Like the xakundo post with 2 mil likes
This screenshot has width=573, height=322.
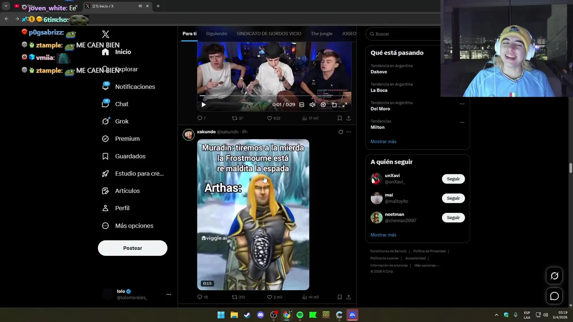coord(274,297)
